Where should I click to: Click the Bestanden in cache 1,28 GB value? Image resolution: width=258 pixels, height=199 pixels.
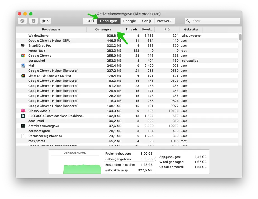coord(146,165)
